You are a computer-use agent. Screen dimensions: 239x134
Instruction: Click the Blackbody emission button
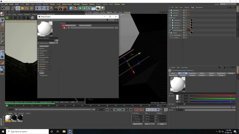69,26
